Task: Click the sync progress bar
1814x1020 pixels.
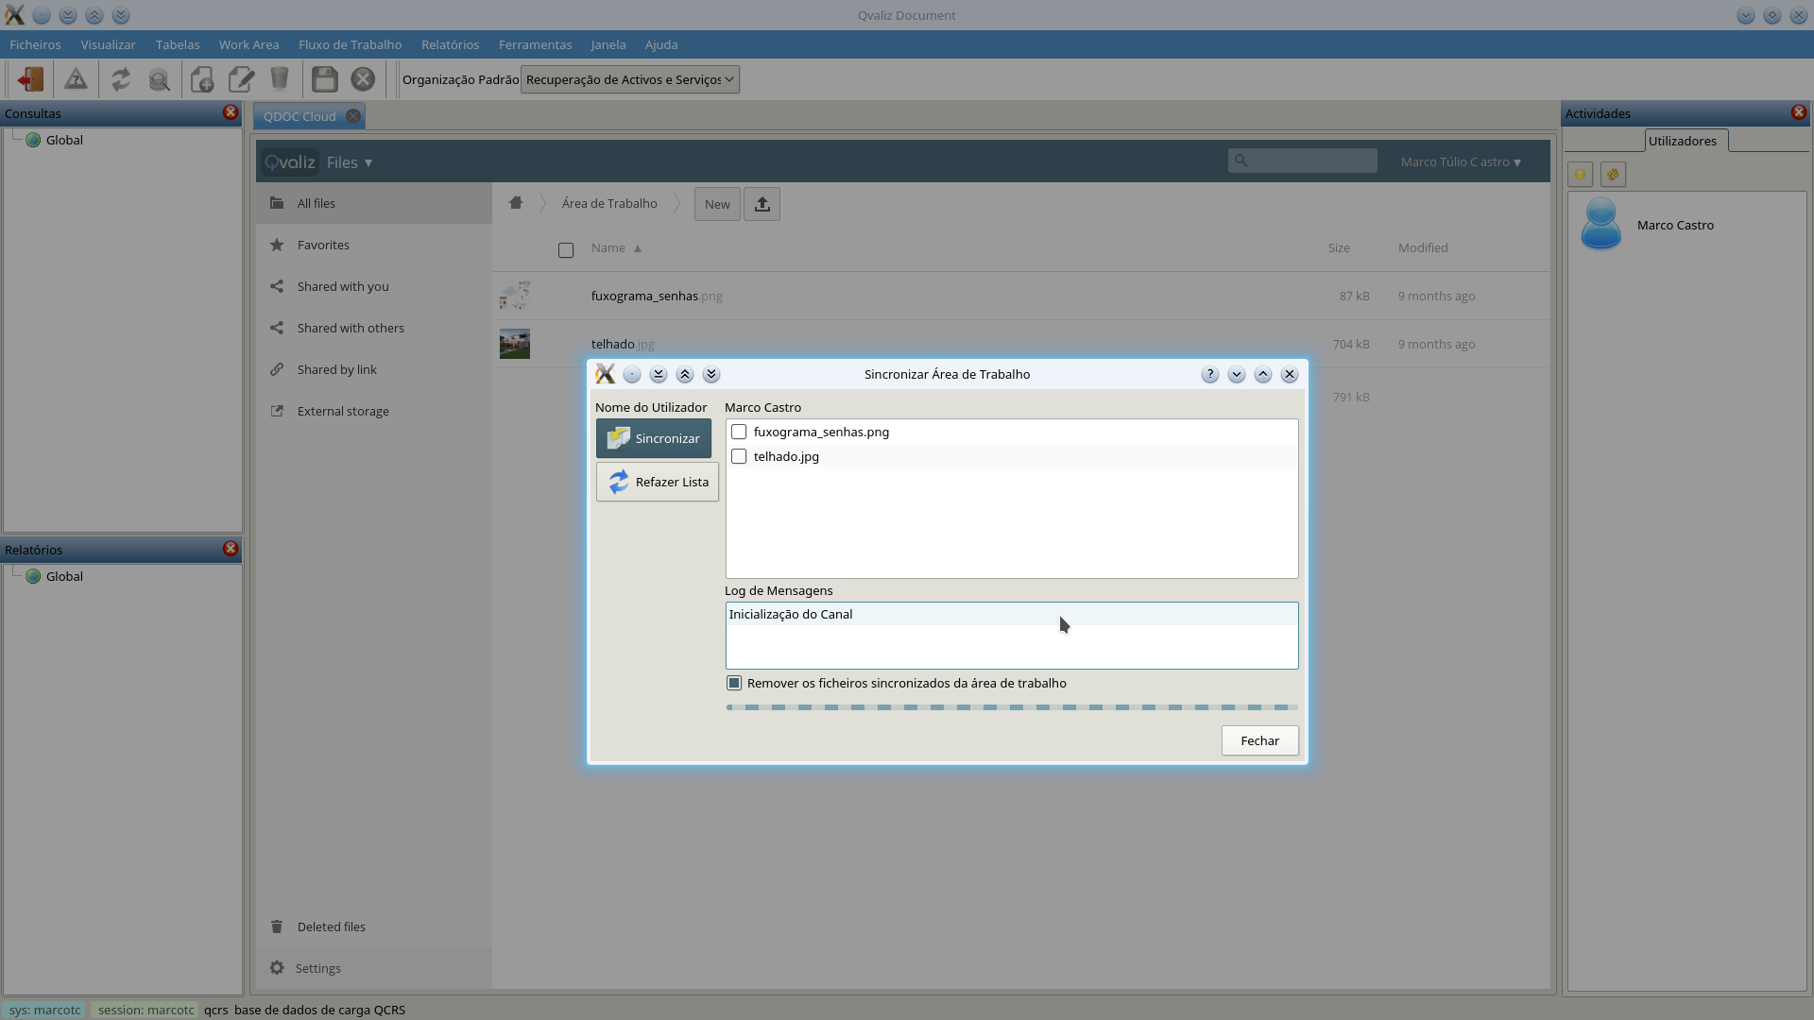Action: coord(1011,707)
